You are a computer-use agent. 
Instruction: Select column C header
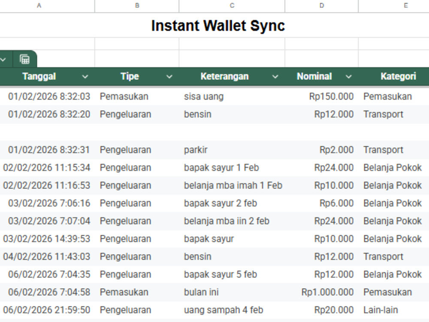[232, 6]
